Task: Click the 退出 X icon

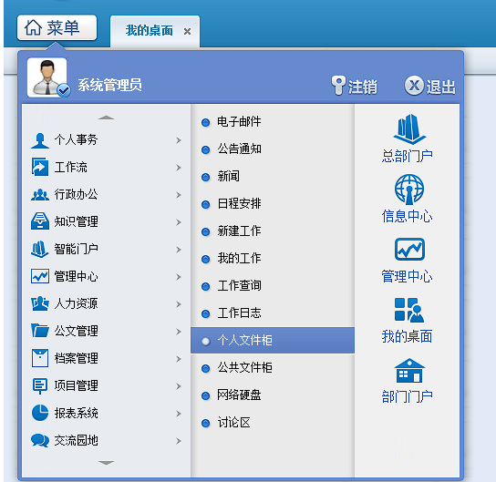Action: coord(414,86)
